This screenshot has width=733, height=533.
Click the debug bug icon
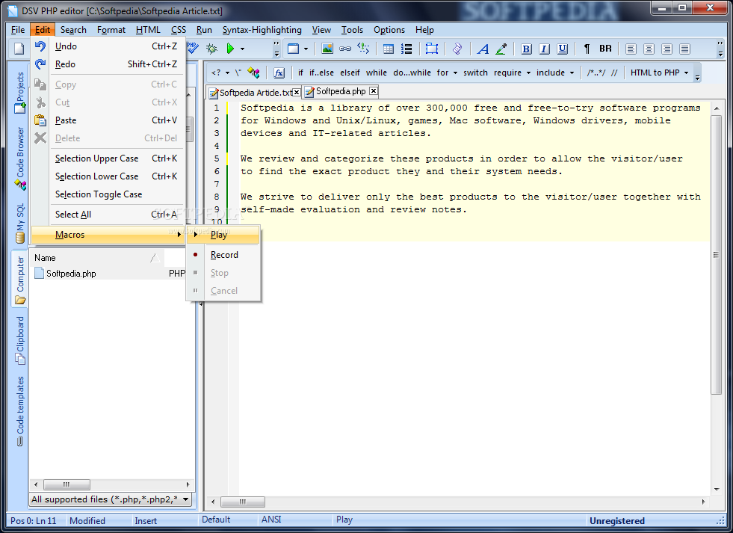[x=211, y=49]
